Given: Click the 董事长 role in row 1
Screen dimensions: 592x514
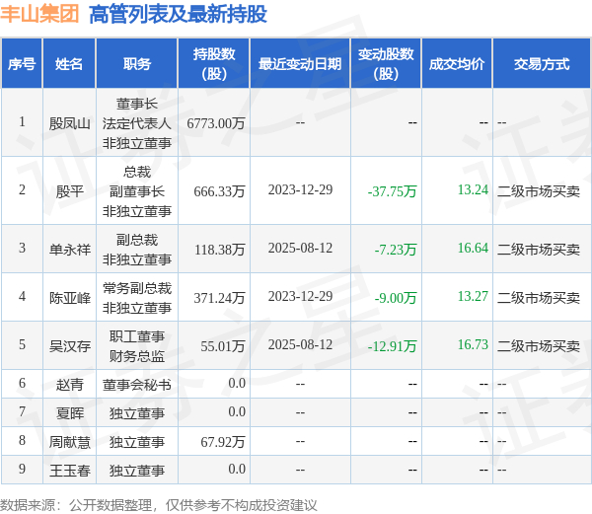Looking at the screenshot, I should (137, 104).
